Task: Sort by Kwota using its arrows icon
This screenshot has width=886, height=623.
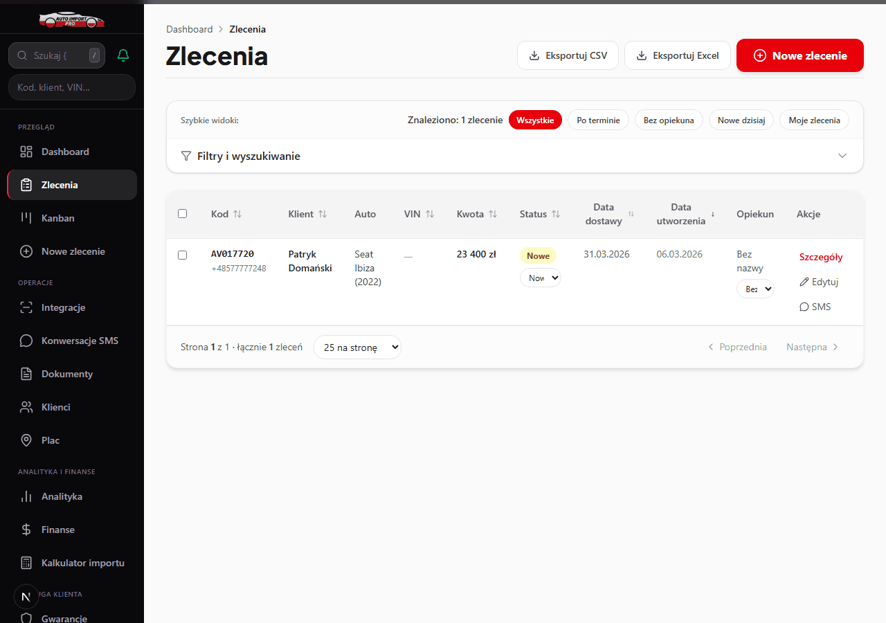Action: pyautogui.click(x=493, y=214)
